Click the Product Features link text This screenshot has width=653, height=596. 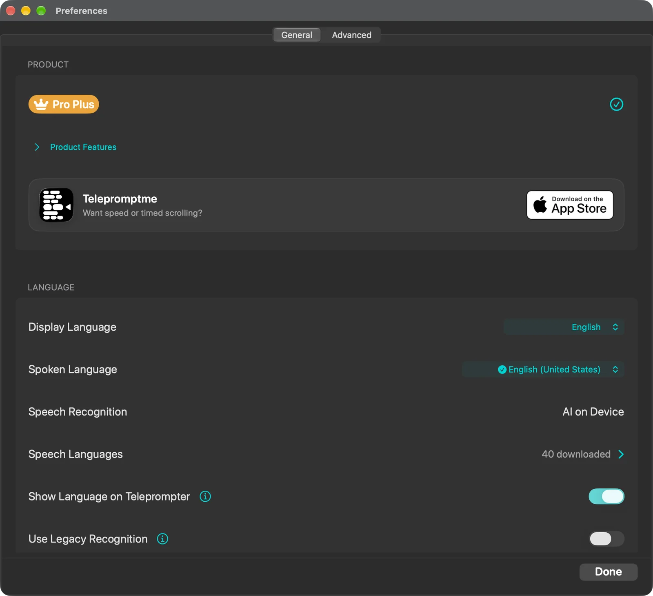coord(83,147)
